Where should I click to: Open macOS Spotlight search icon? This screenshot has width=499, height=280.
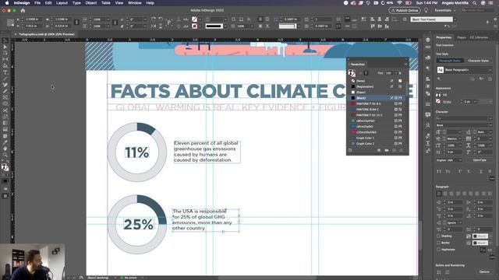click(474, 3)
